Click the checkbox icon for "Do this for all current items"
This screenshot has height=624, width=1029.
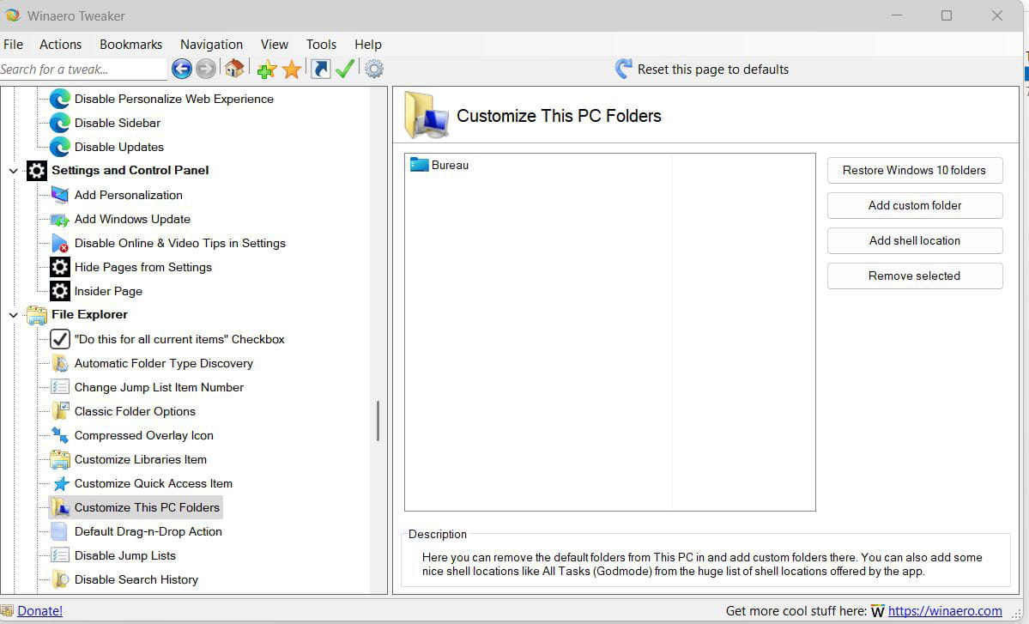click(x=60, y=339)
